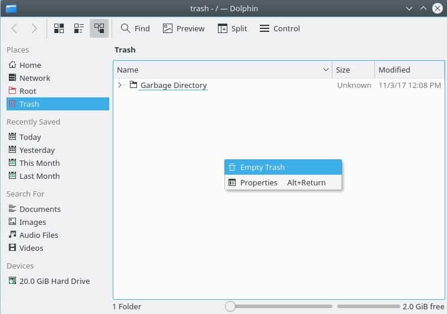Click the calendar icon beside This Month

point(12,162)
